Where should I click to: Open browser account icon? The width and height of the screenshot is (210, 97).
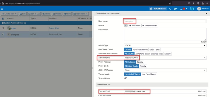pos(198,3)
